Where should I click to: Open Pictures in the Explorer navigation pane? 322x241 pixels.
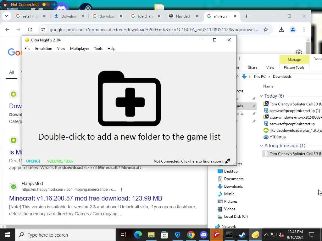[230, 201]
